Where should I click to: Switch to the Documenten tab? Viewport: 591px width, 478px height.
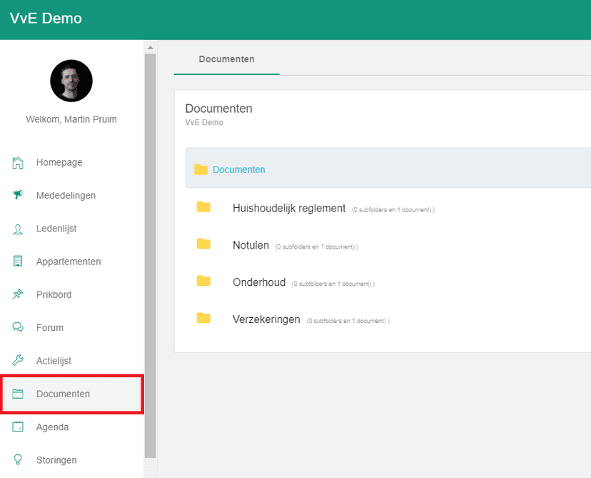[x=226, y=59]
